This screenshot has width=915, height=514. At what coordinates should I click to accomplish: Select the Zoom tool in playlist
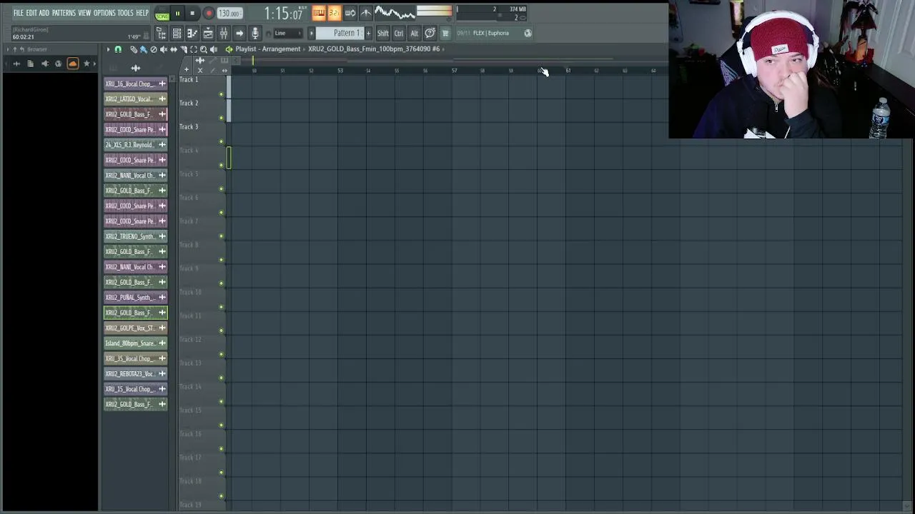(204, 49)
